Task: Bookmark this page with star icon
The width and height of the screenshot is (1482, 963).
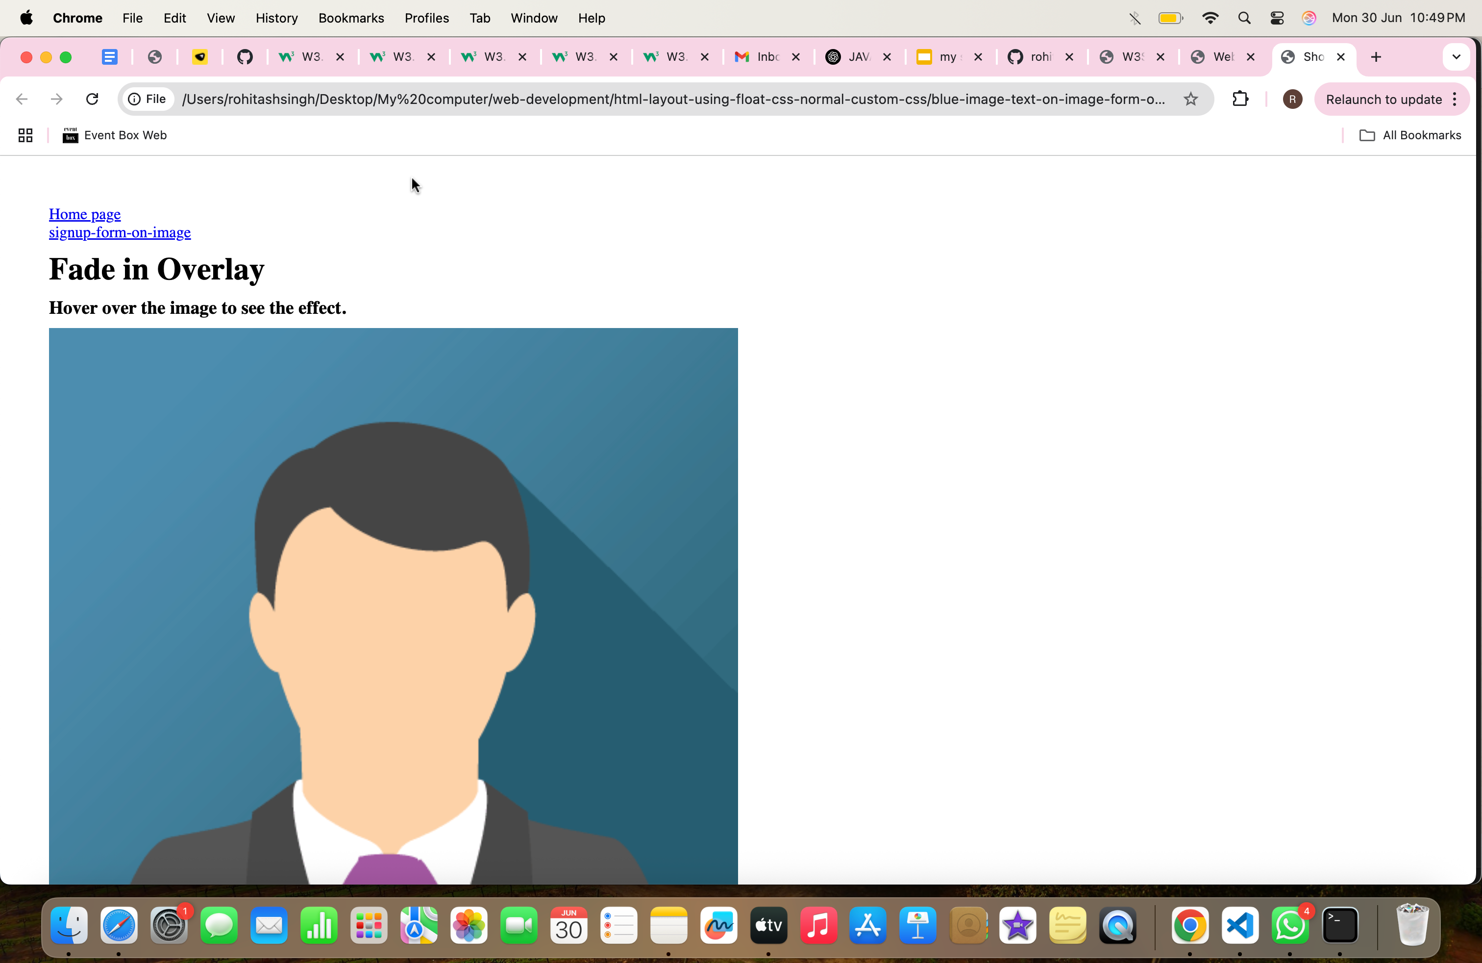Action: 1190,99
